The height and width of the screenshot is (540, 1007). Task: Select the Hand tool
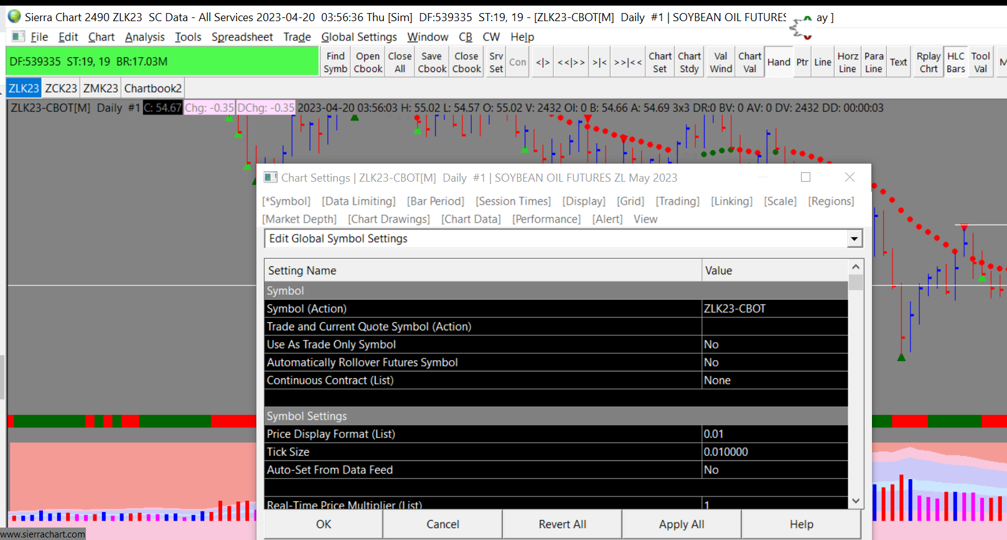click(x=779, y=62)
